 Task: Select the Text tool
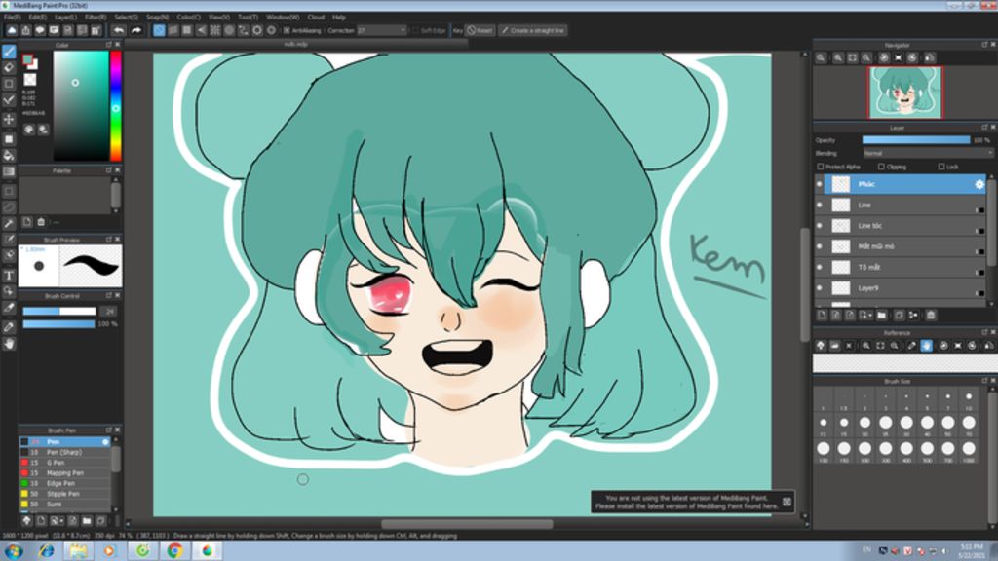pos(9,276)
